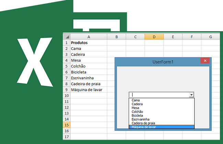This screenshot has width=223, height=144.
Task: Select highlighted column D header
Action: pos(154,37)
